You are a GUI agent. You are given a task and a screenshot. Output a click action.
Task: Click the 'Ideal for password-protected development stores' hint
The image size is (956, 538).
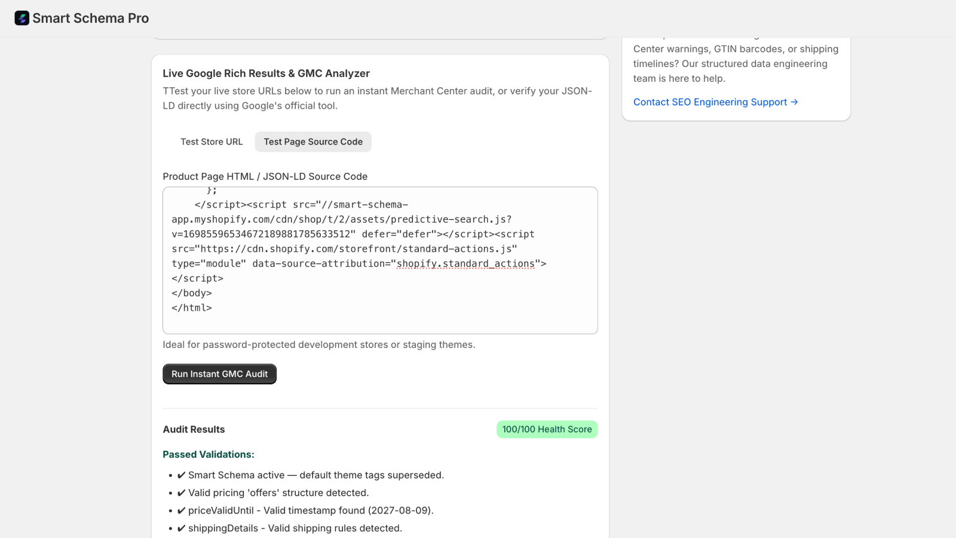pos(319,345)
